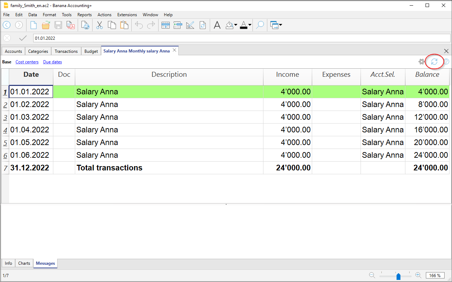452x282 pixels.
Task: Open a file using the folder icon
Action: click(x=46, y=25)
